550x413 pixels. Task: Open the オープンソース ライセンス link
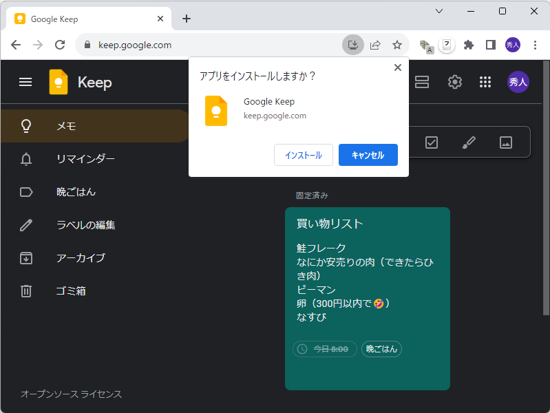[71, 394]
